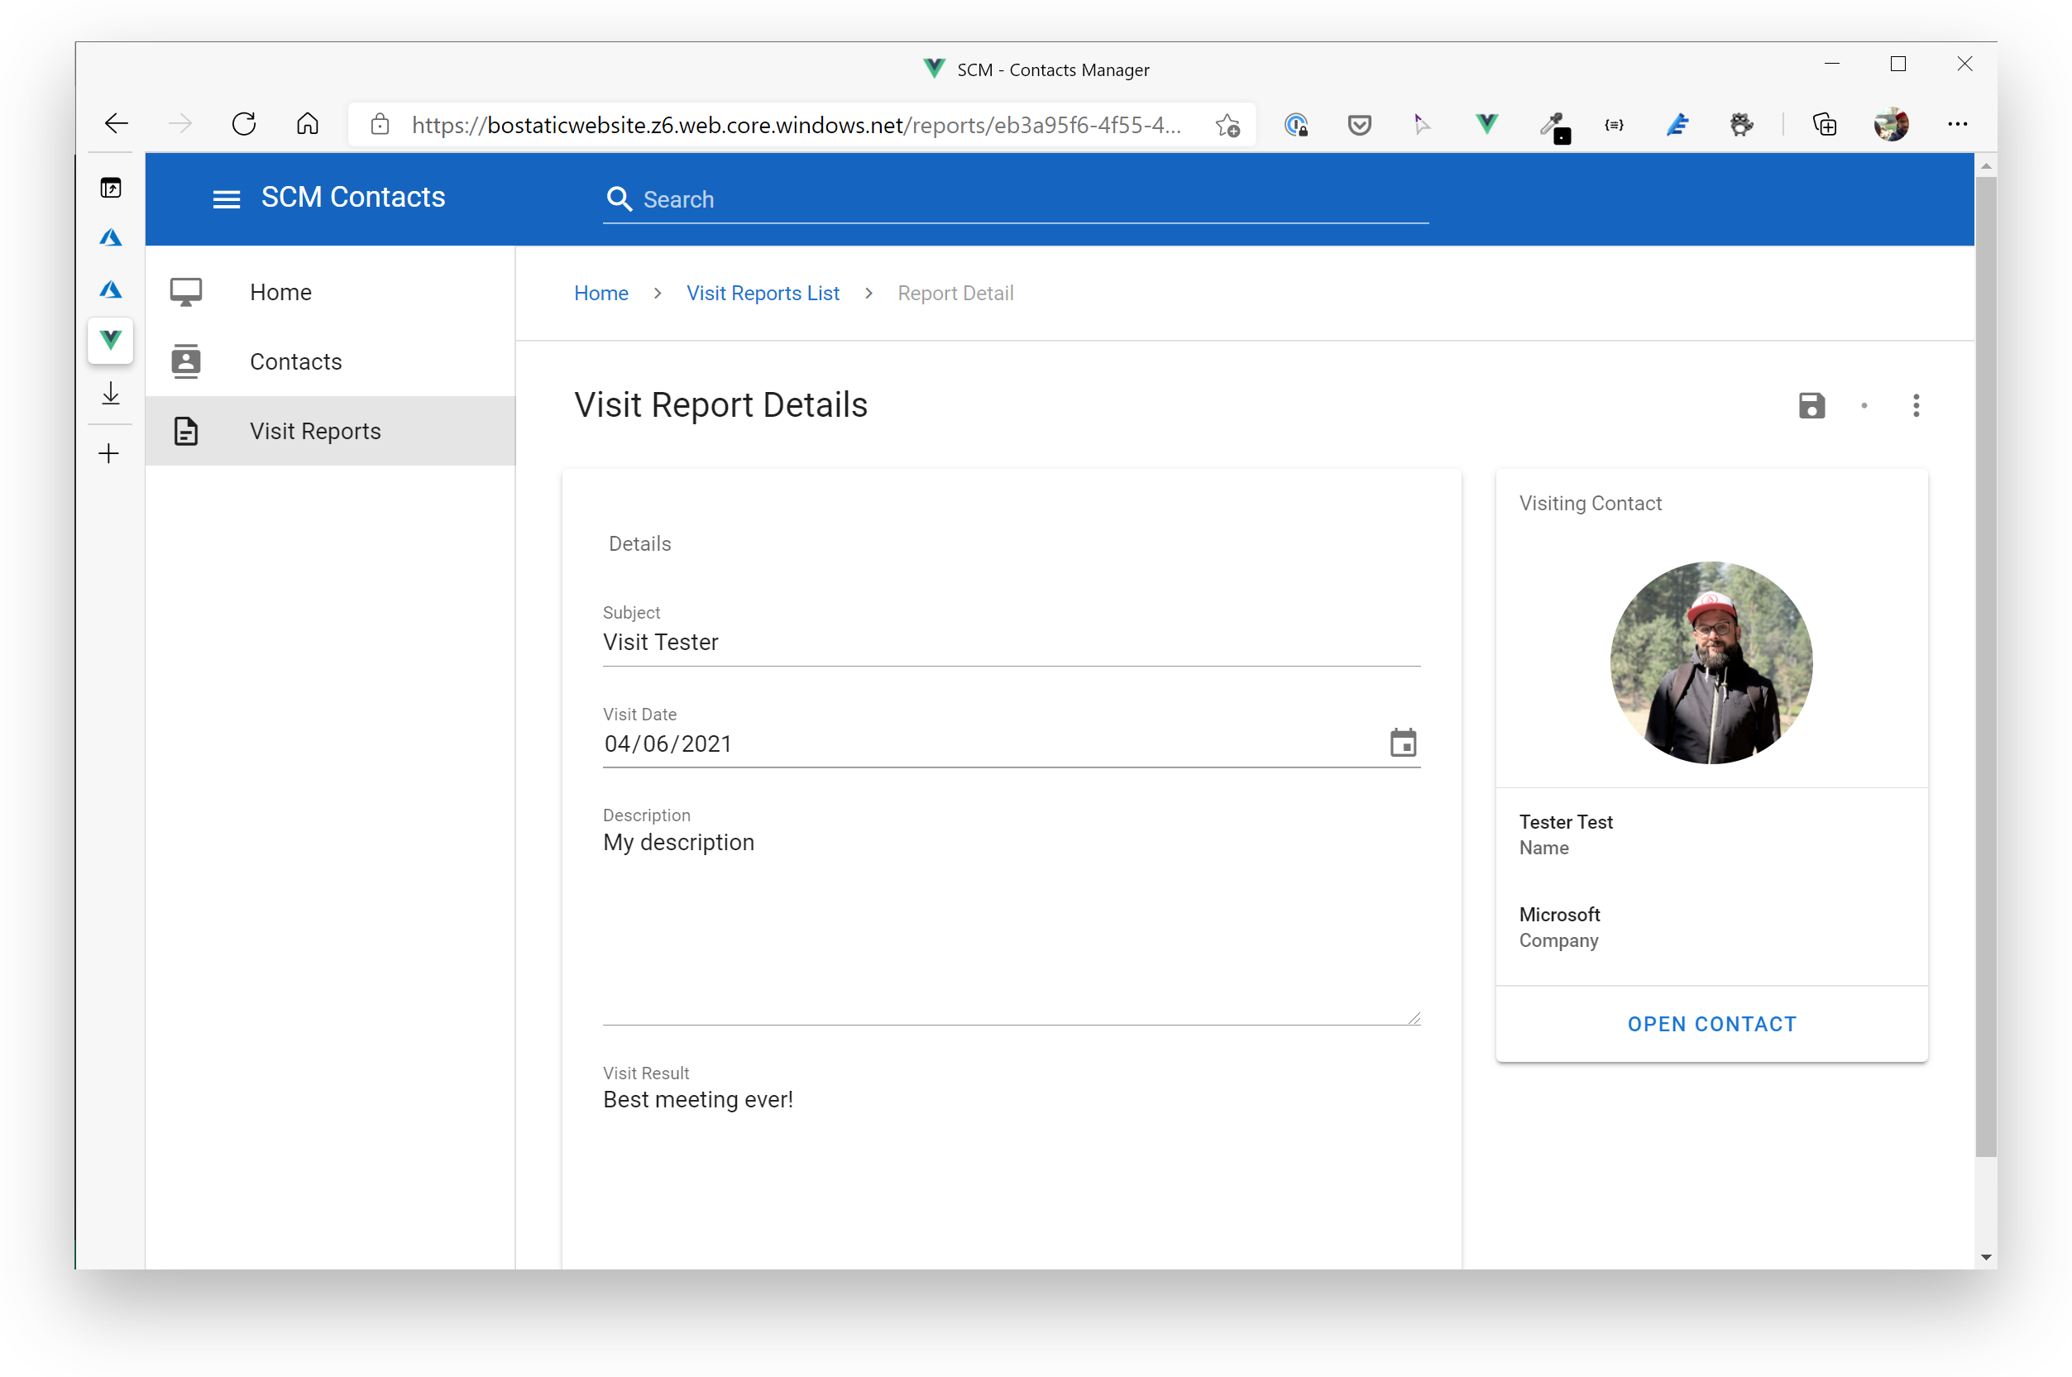Viewport: 2072px width, 1377px height.
Task: Focus the Description text area
Action: click(x=1010, y=922)
